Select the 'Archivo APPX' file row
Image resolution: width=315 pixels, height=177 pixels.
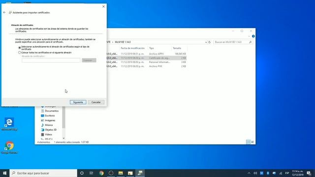click(x=146, y=54)
